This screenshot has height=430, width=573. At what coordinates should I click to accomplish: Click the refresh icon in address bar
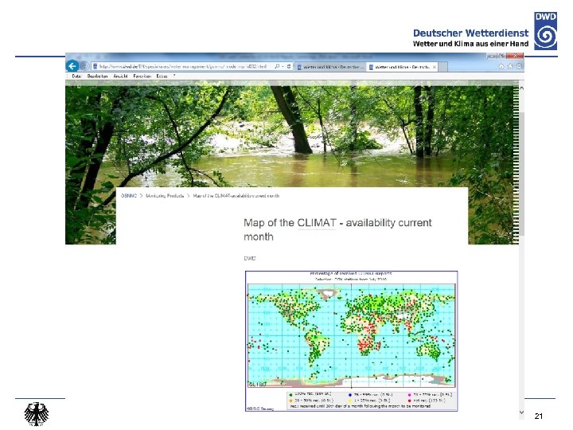289,67
